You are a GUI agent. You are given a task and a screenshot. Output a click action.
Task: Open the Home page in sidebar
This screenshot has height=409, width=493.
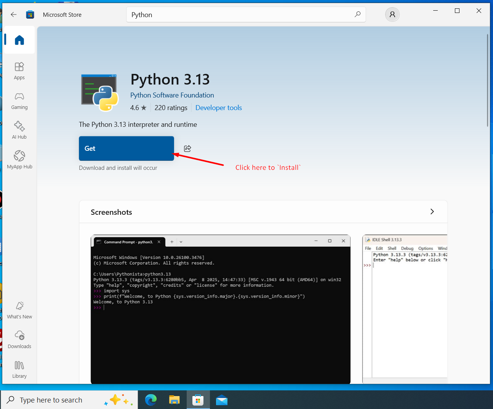19,40
